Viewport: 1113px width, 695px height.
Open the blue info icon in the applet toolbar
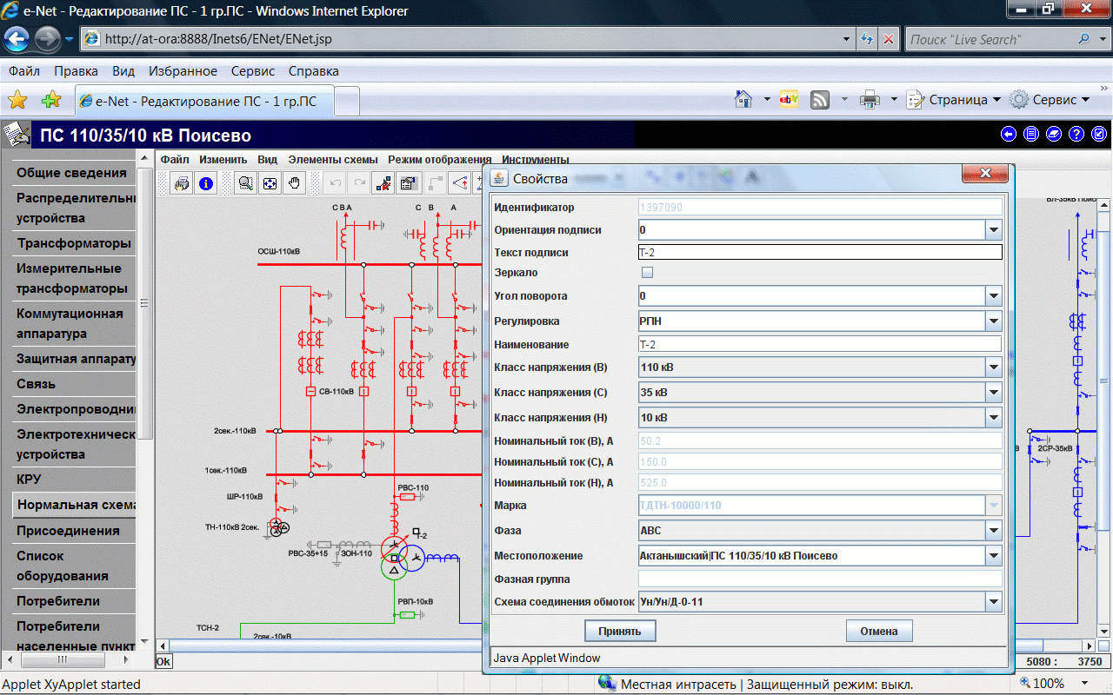click(x=205, y=183)
